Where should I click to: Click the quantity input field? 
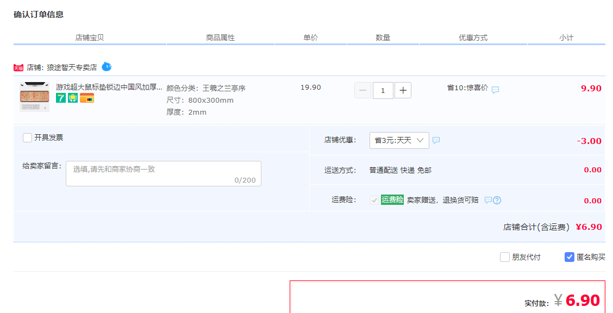pos(383,90)
